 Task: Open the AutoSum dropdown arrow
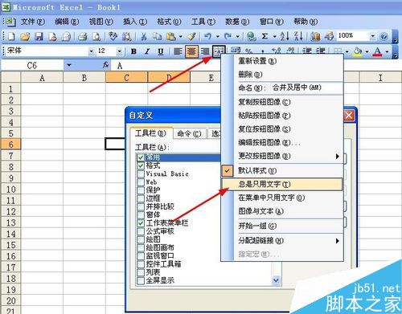pyautogui.click(x=275, y=36)
